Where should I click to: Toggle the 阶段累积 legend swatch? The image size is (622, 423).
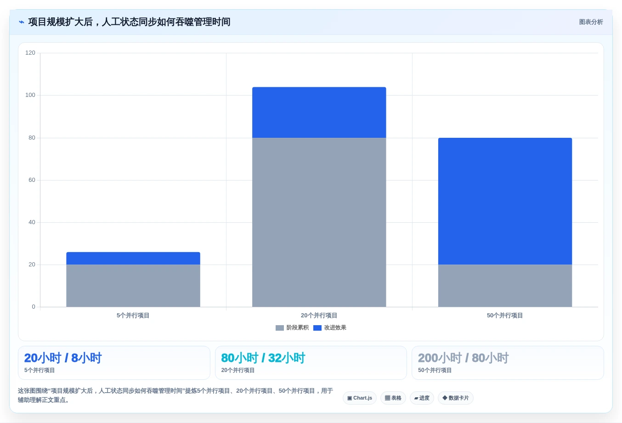pos(280,328)
